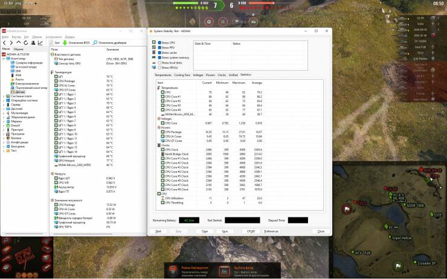
Task: Click the user icon in AIDA64 toolbar
Action: tap(33, 43)
